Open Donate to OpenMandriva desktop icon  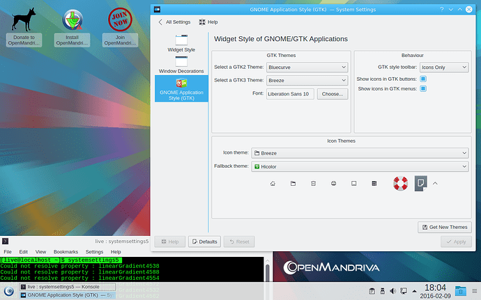pos(24,27)
